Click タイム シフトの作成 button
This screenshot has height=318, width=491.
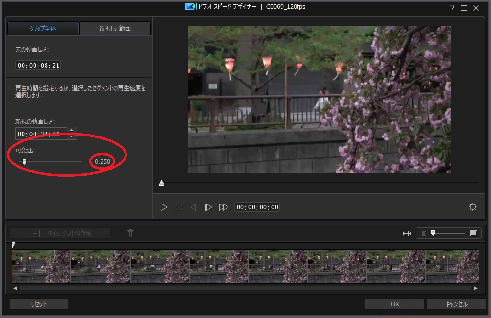[60, 233]
